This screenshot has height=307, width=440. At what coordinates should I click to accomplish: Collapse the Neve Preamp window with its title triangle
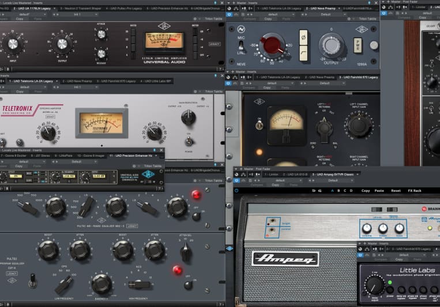228,3
